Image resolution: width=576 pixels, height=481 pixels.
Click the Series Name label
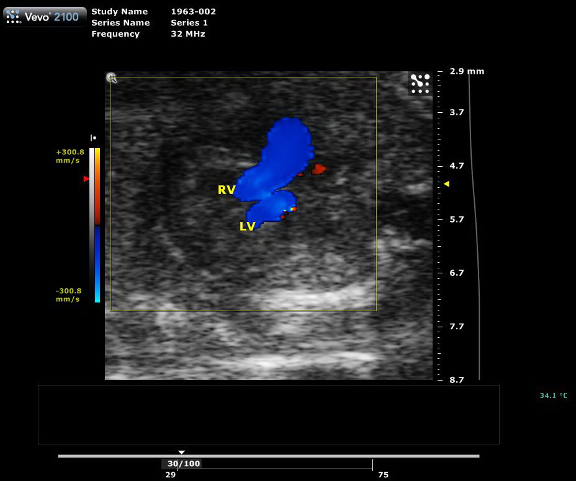coord(120,23)
